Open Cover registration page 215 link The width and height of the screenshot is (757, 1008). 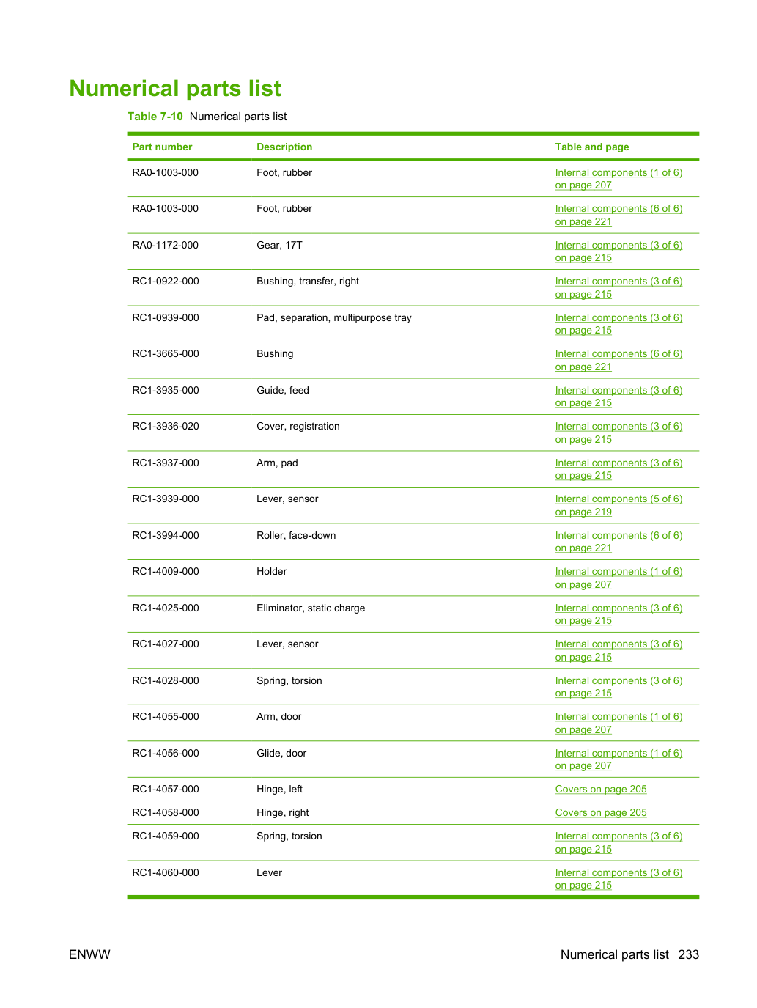618,433
